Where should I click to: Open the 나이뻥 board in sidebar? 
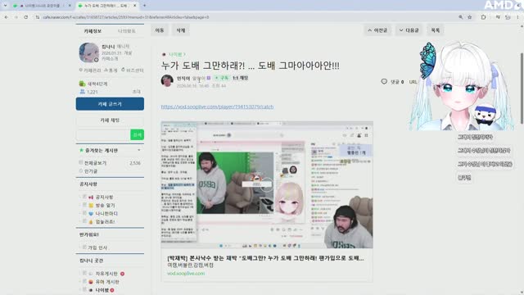102,290
